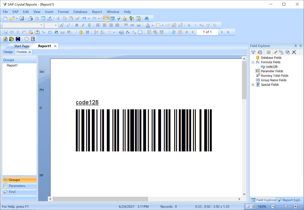Select the Insert Text Object tool

point(5,32)
